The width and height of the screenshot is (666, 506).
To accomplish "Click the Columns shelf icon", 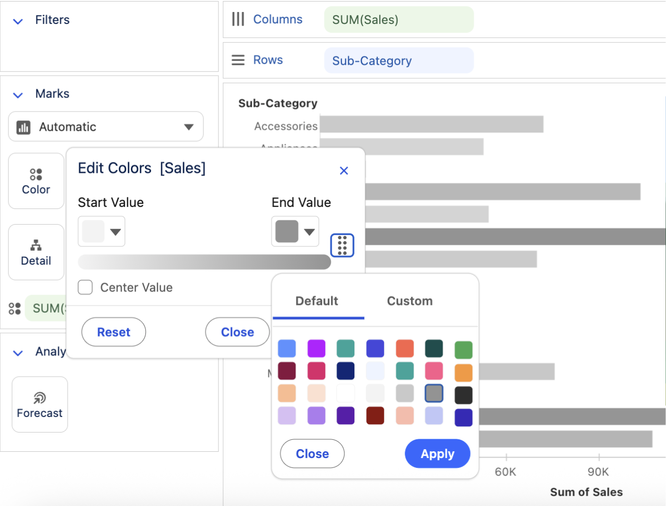I will click(238, 19).
